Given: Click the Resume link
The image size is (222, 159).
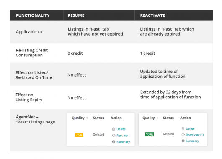Looking at the screenshot, I should coord(122,136).
